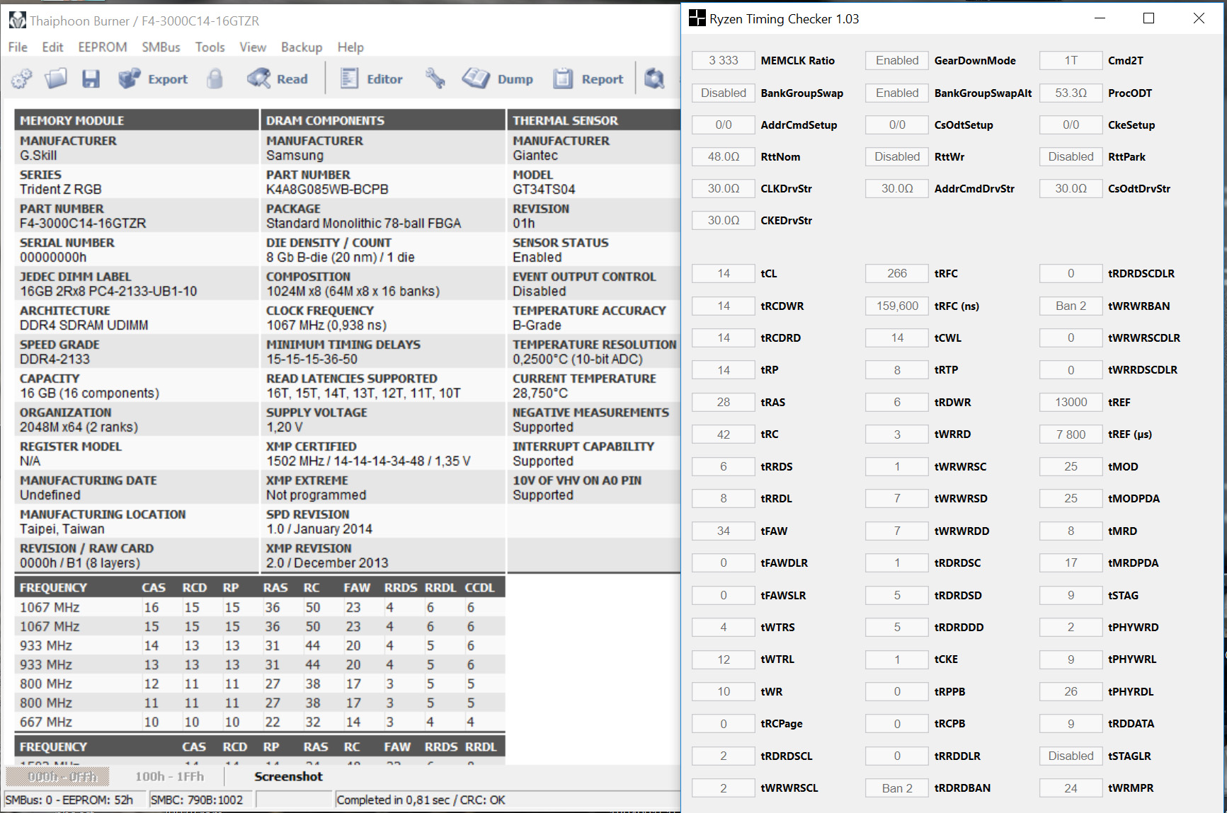This screenshot has width=1227, height=813.
Task: Click the tRFC (ns) value 159,600
Action: pyautogui.click(x=896, y=306)
